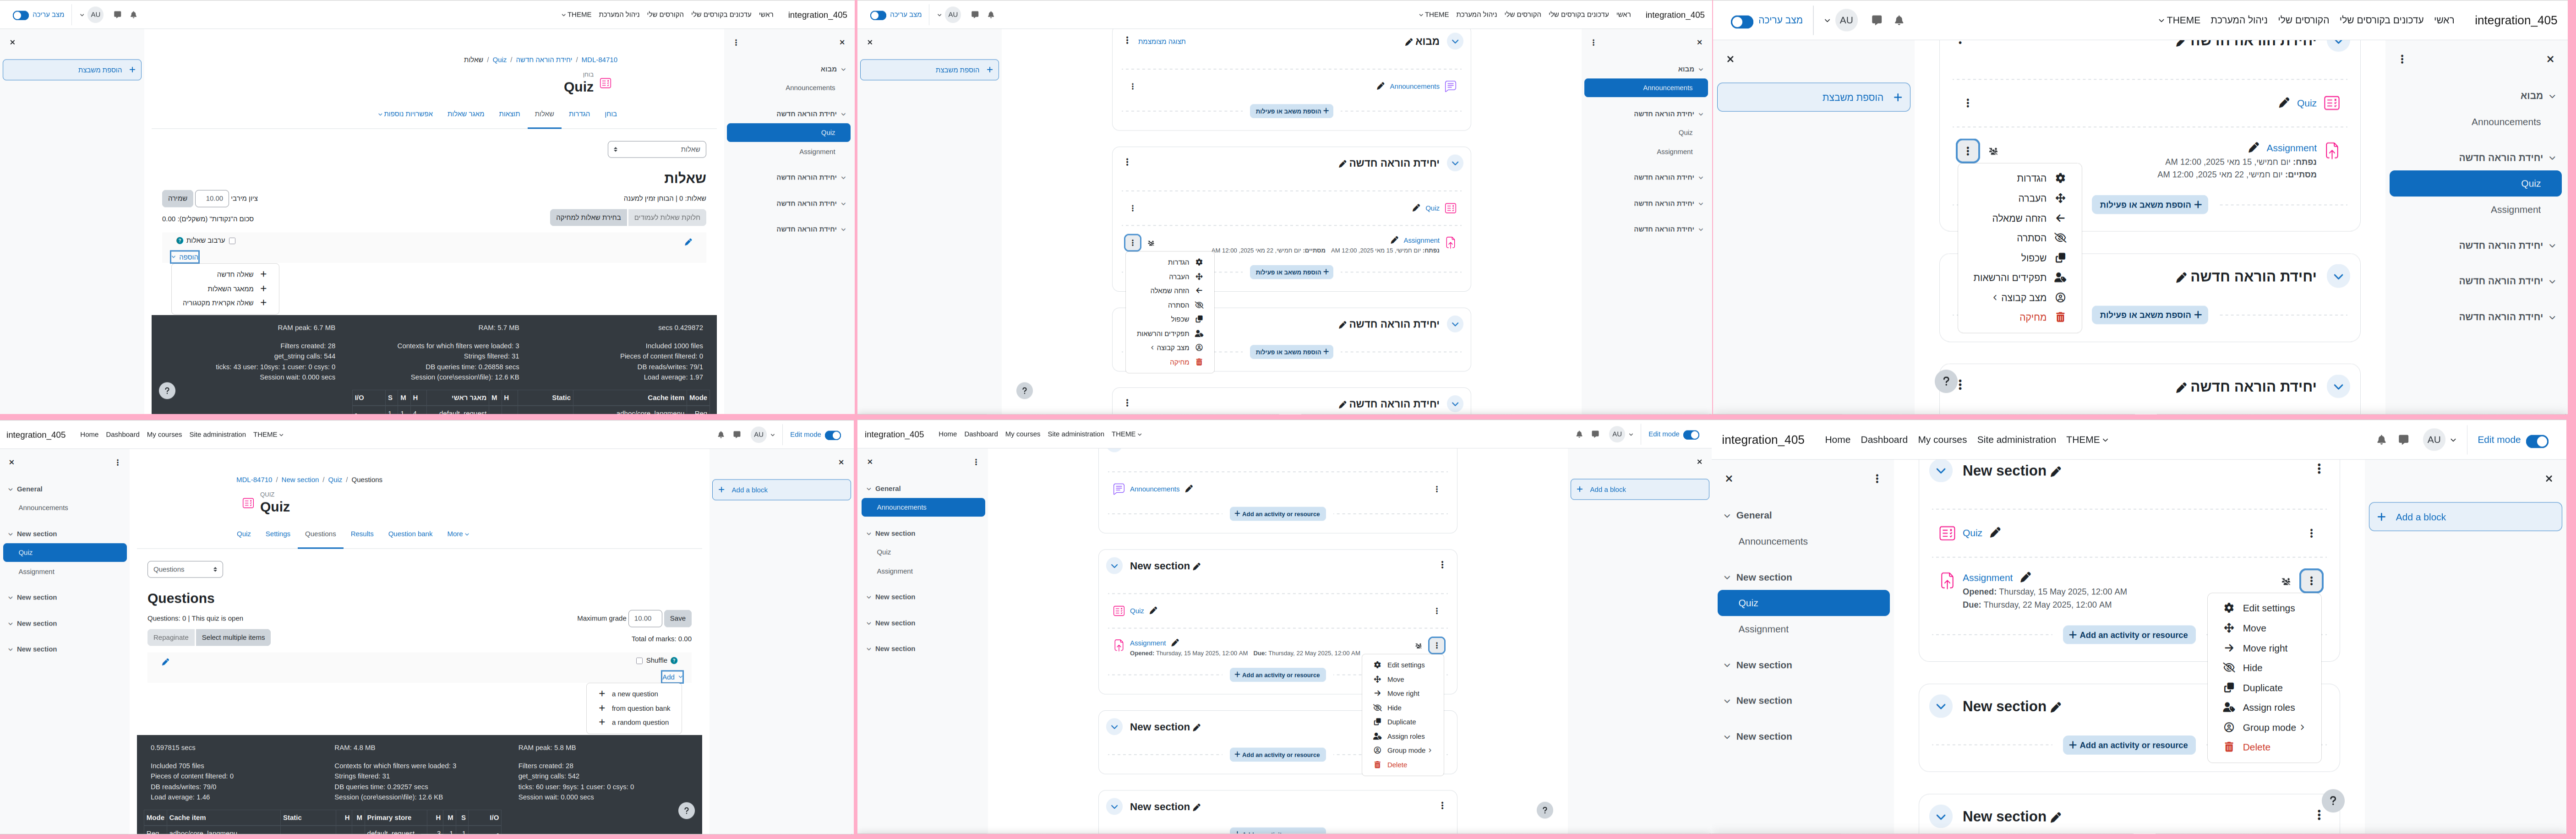Open the course index three-dot menu in zoomed-in English page
The width and height of the screenshot is (2576, 839).
[1877, 479]
